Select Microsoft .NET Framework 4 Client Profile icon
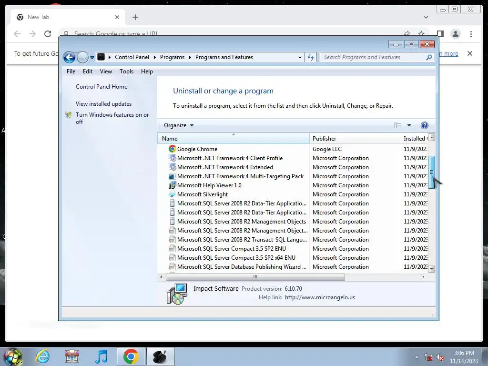The height and width of the screenshot is (366, 488). pyautogui.click(x=172, y=158)
